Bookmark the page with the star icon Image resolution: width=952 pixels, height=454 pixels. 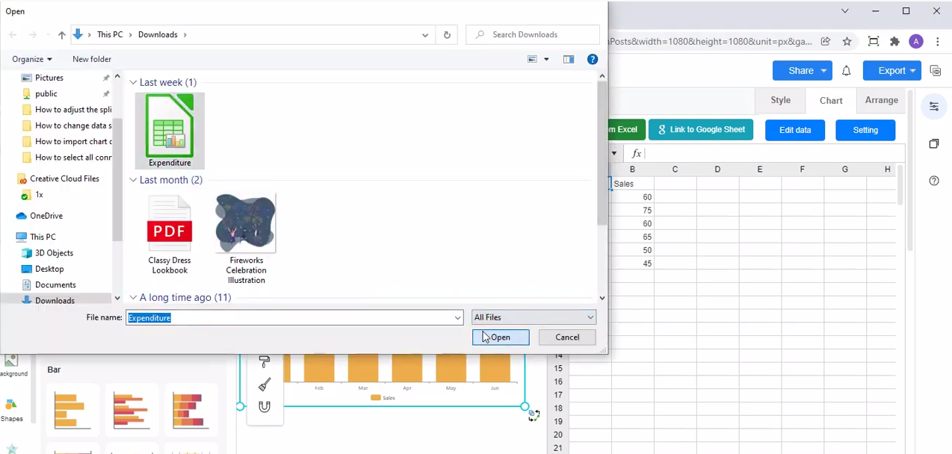847,42
